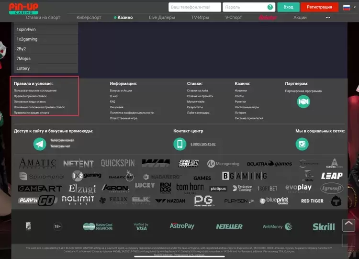Image resolution: width=359 pixels, height=259 pixels.
Task: Select 1spin4win in provider list
Action: tap(46, 29)
